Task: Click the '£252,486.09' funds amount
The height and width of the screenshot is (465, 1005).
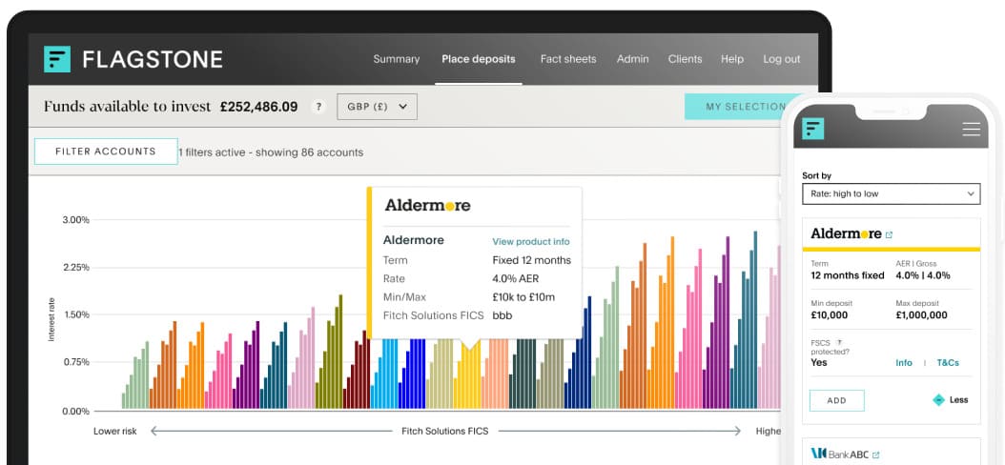Action: click(258, 107)
